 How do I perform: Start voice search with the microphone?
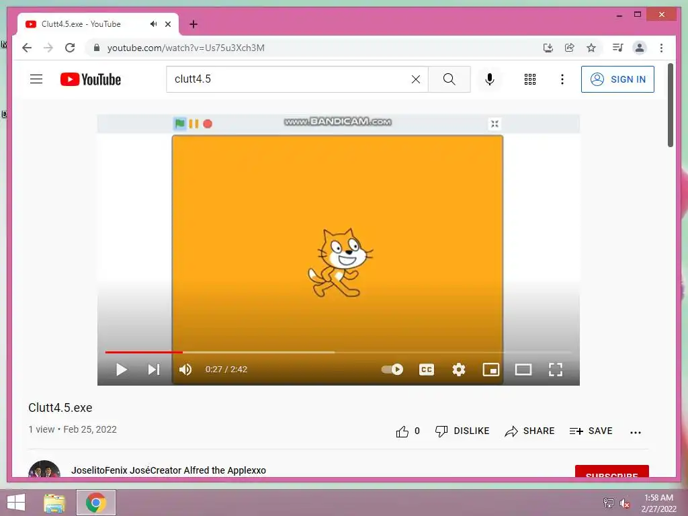click(490, 79)
